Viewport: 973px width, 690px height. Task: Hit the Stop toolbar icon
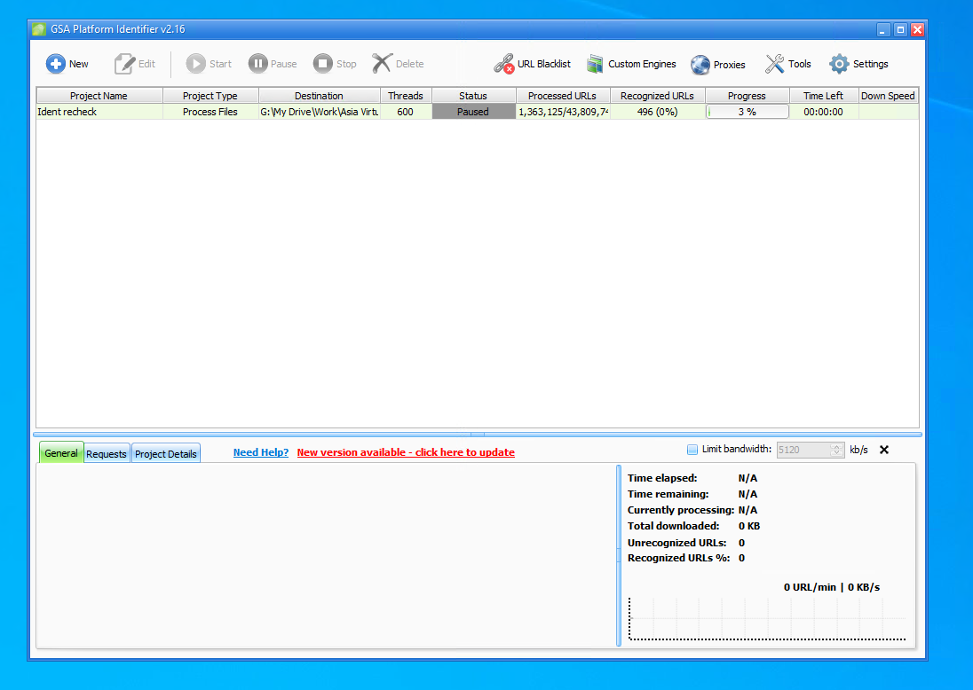pyautogui.click(x=323, y=64)
